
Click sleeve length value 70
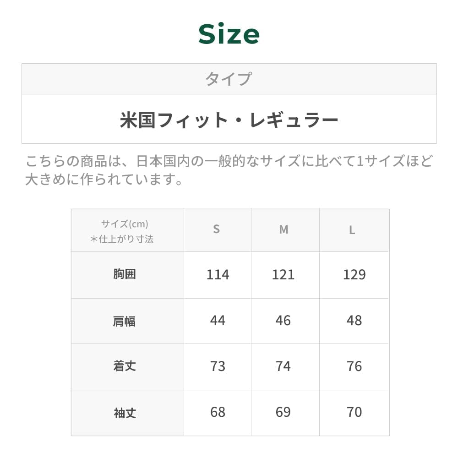click(354, 412)
